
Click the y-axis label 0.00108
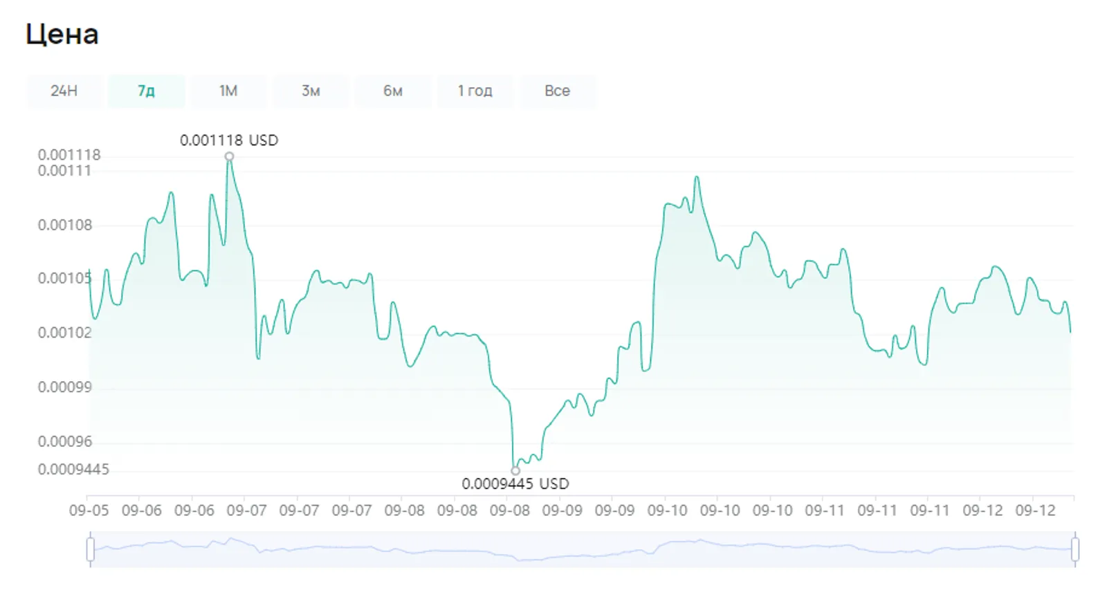(x=65, y=225)
